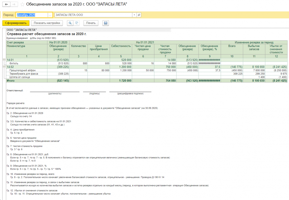Image resolution: width=289 pixels, height=200 pixels.
Task: Open the selected organization card icon
Action: pyautogui.click(x=139, y=15)
